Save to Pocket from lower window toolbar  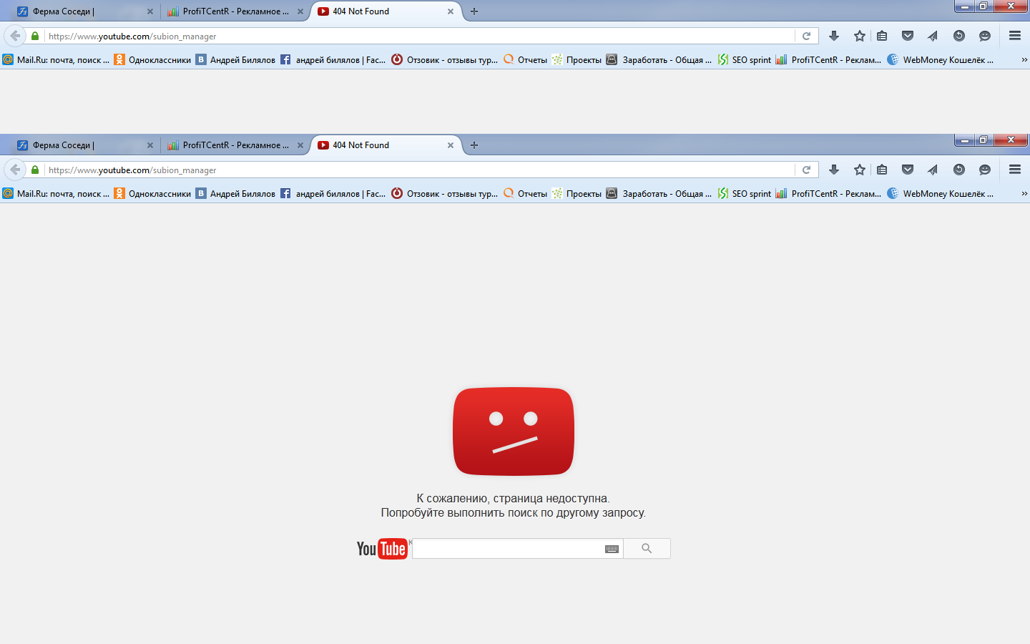coord(908,170)
